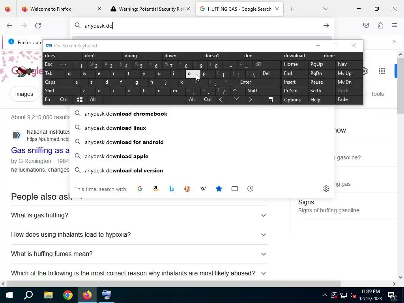404x303 pixels.
Task: Choose suggestion 'anydesk download apple'
Action: coord(202,156)
